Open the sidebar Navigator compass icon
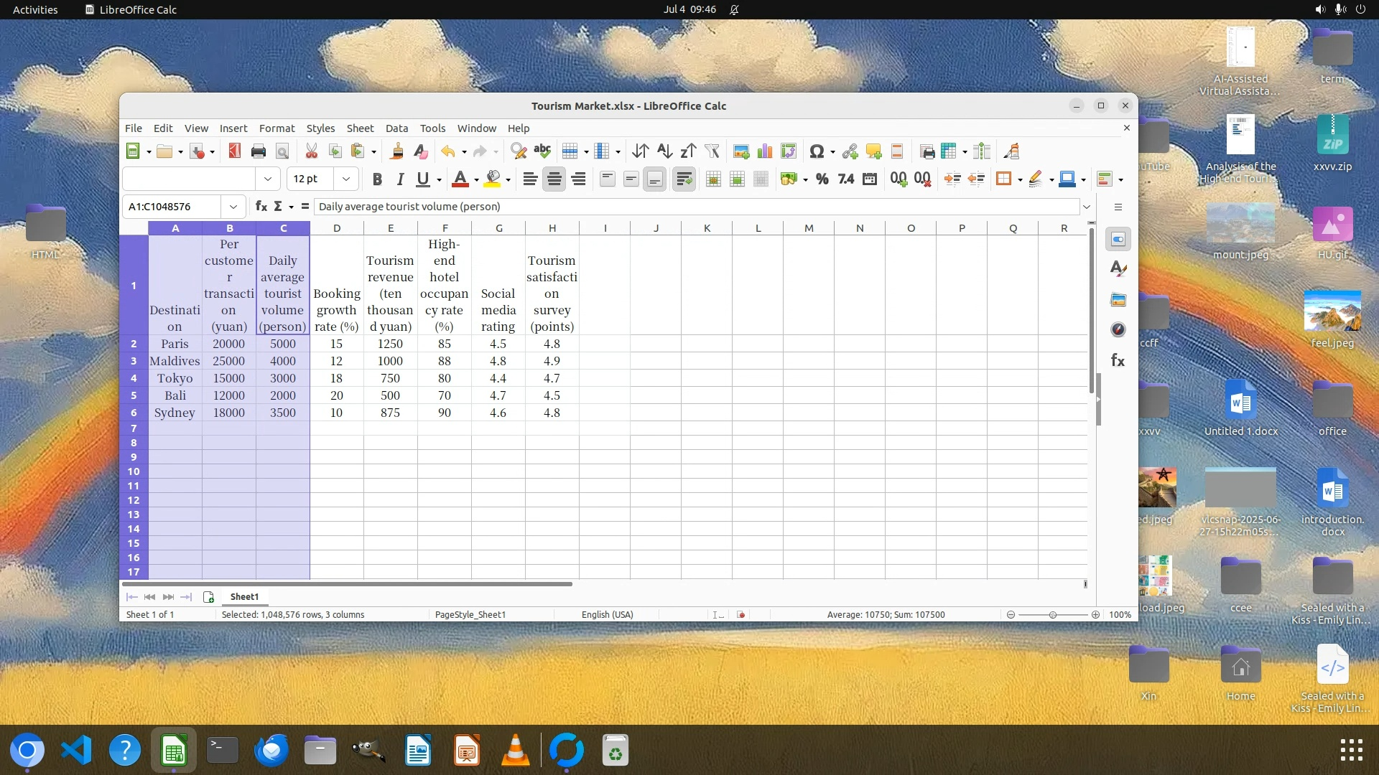Screen dimensions: 1379x775 (x=1118, y=330)
